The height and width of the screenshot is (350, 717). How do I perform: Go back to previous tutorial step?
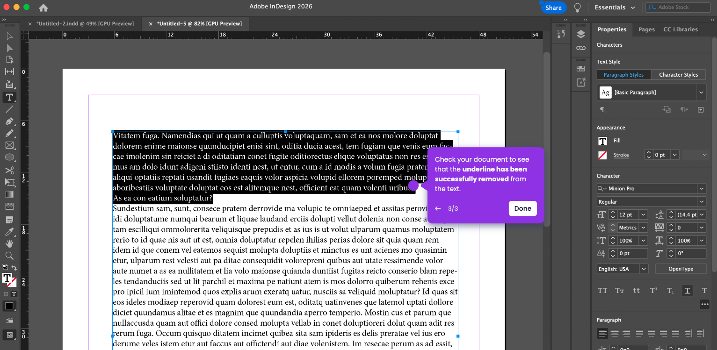click(438, 208)
